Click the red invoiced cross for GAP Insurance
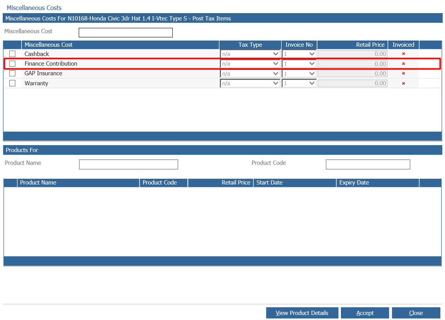445x320 pixels. coord(403,73)
